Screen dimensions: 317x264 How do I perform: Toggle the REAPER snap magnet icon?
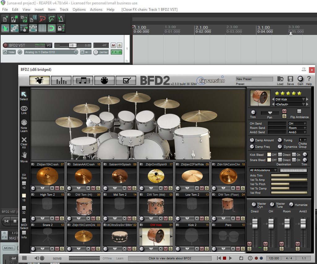pos(52,28)
